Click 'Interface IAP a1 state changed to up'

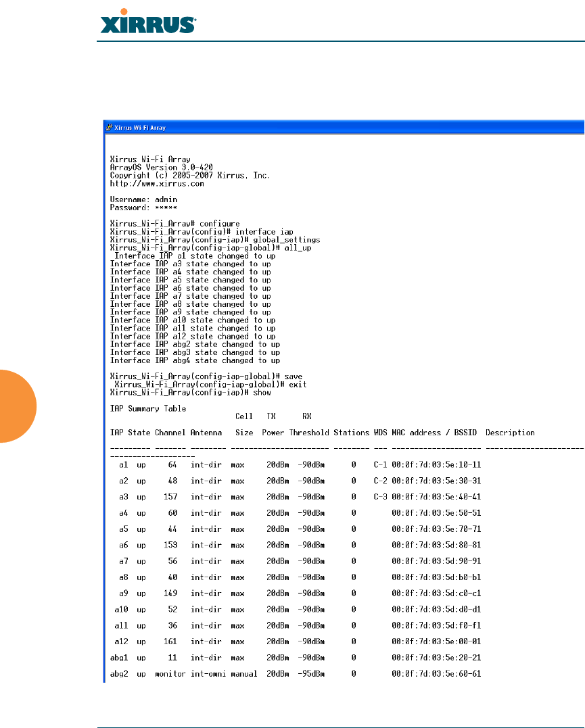point(195,256)
